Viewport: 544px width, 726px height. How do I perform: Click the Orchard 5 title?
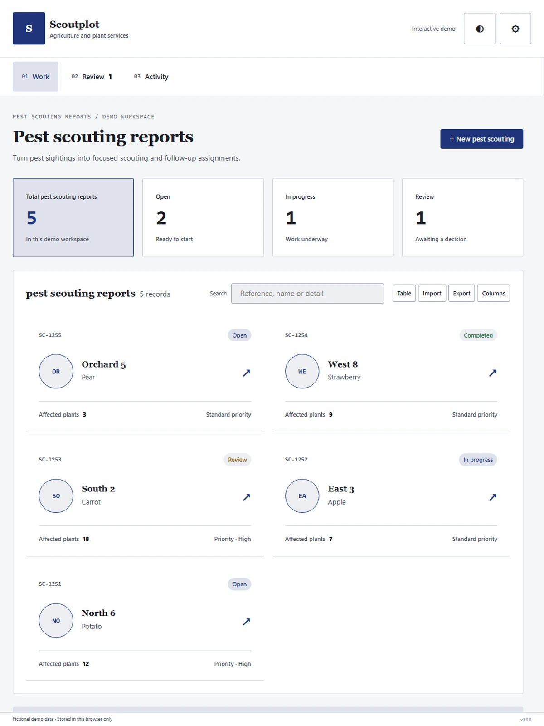tap(104, 364)
